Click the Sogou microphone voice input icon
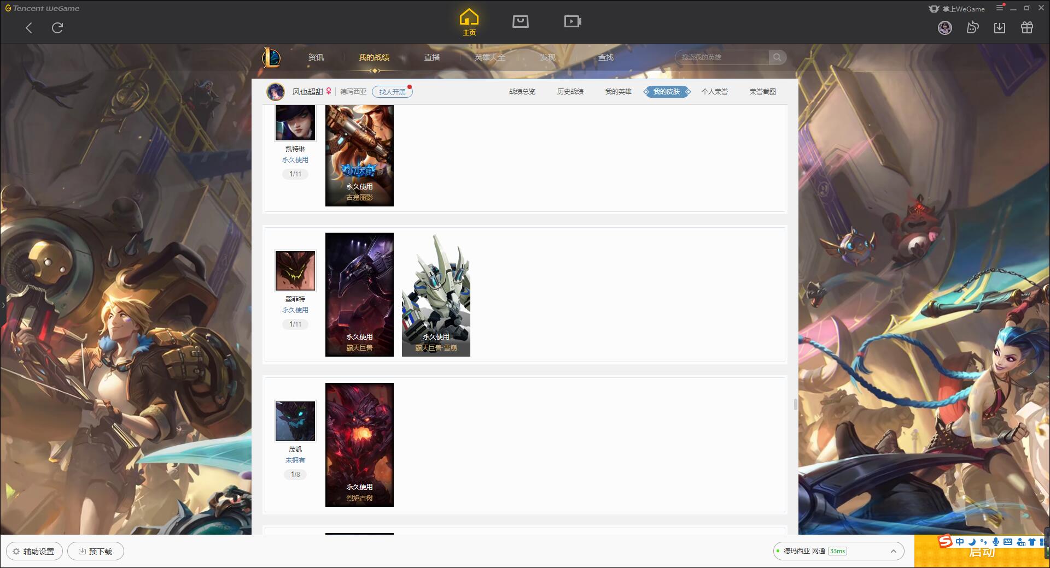 (x=996, y=542)
